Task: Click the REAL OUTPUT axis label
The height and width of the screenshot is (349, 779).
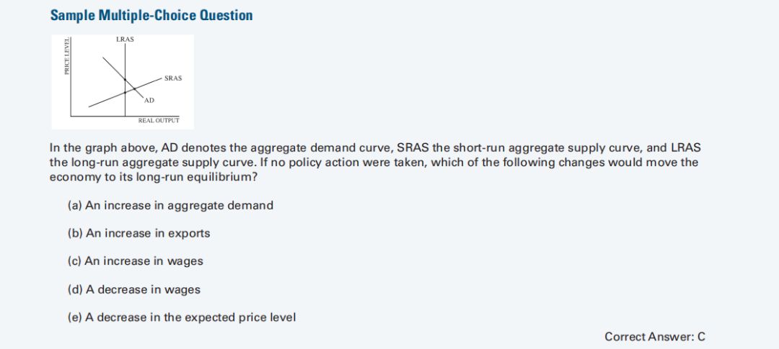Action: click(x=159, y=120)
